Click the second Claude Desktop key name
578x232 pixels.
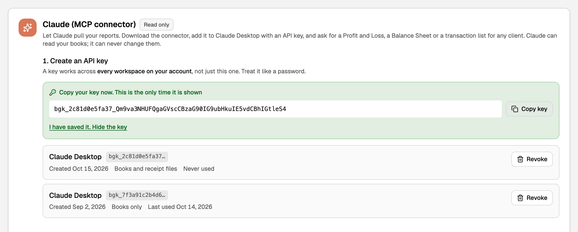tap(75, 195)
